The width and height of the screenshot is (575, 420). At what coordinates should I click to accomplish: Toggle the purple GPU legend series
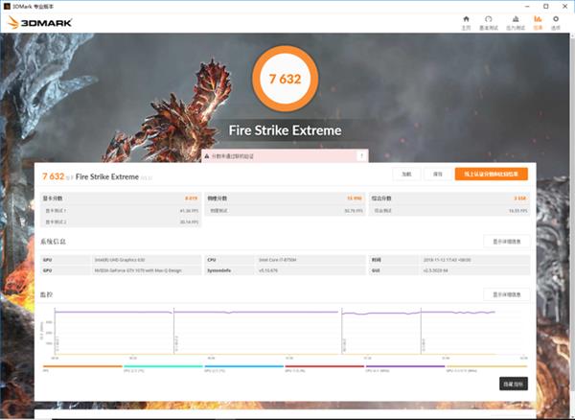tap(403, 365)
